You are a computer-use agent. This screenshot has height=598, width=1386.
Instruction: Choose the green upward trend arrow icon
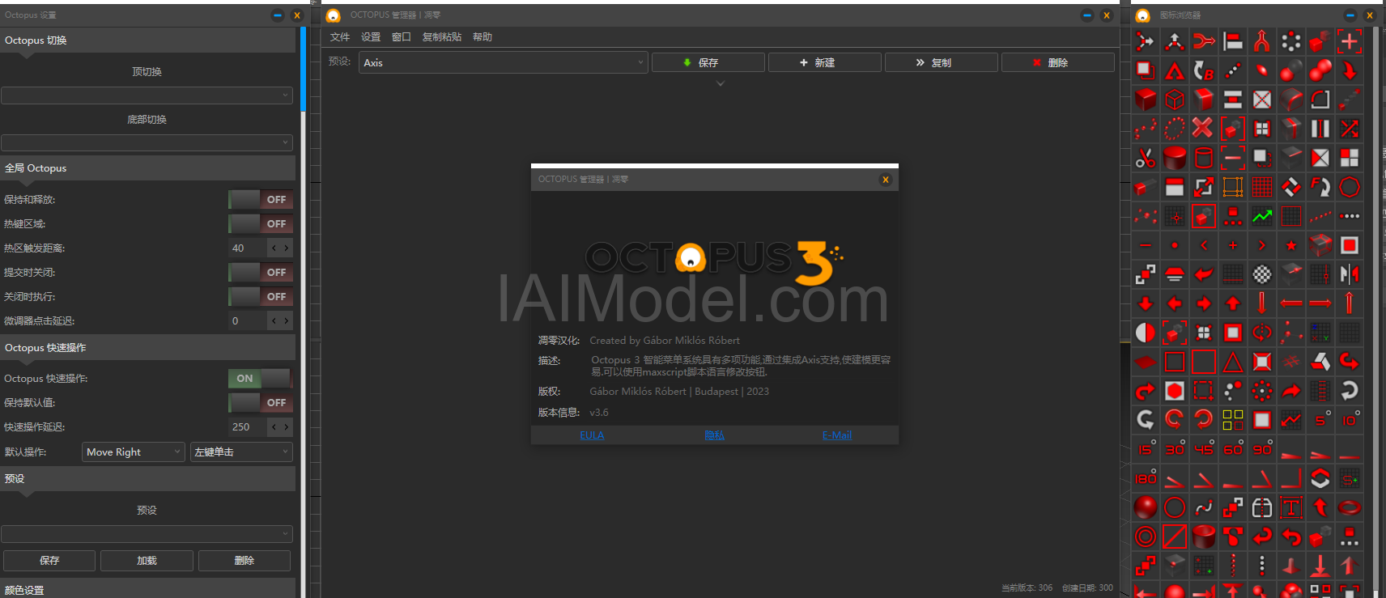click(1262, 216)
